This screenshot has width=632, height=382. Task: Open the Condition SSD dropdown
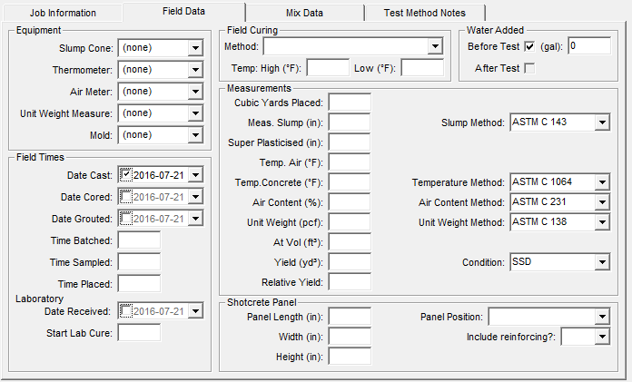(601, 262)
